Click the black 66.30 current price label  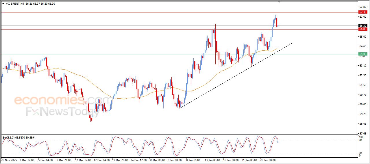click(x=362, y=26)
